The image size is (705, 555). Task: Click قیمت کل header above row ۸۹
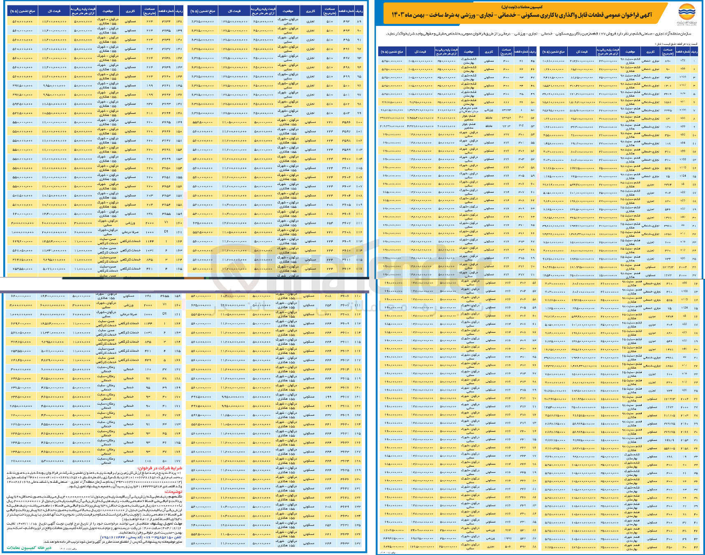coord(234,11)
